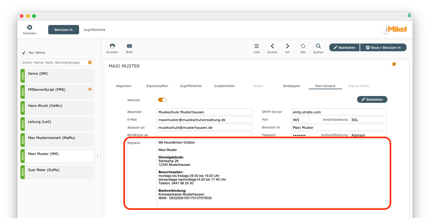Click the "Bankverbindung:" heading in signature
Image resolution: width=430 pixels, height=218 pixels.
pyautogui.click(x=172, y=191)
